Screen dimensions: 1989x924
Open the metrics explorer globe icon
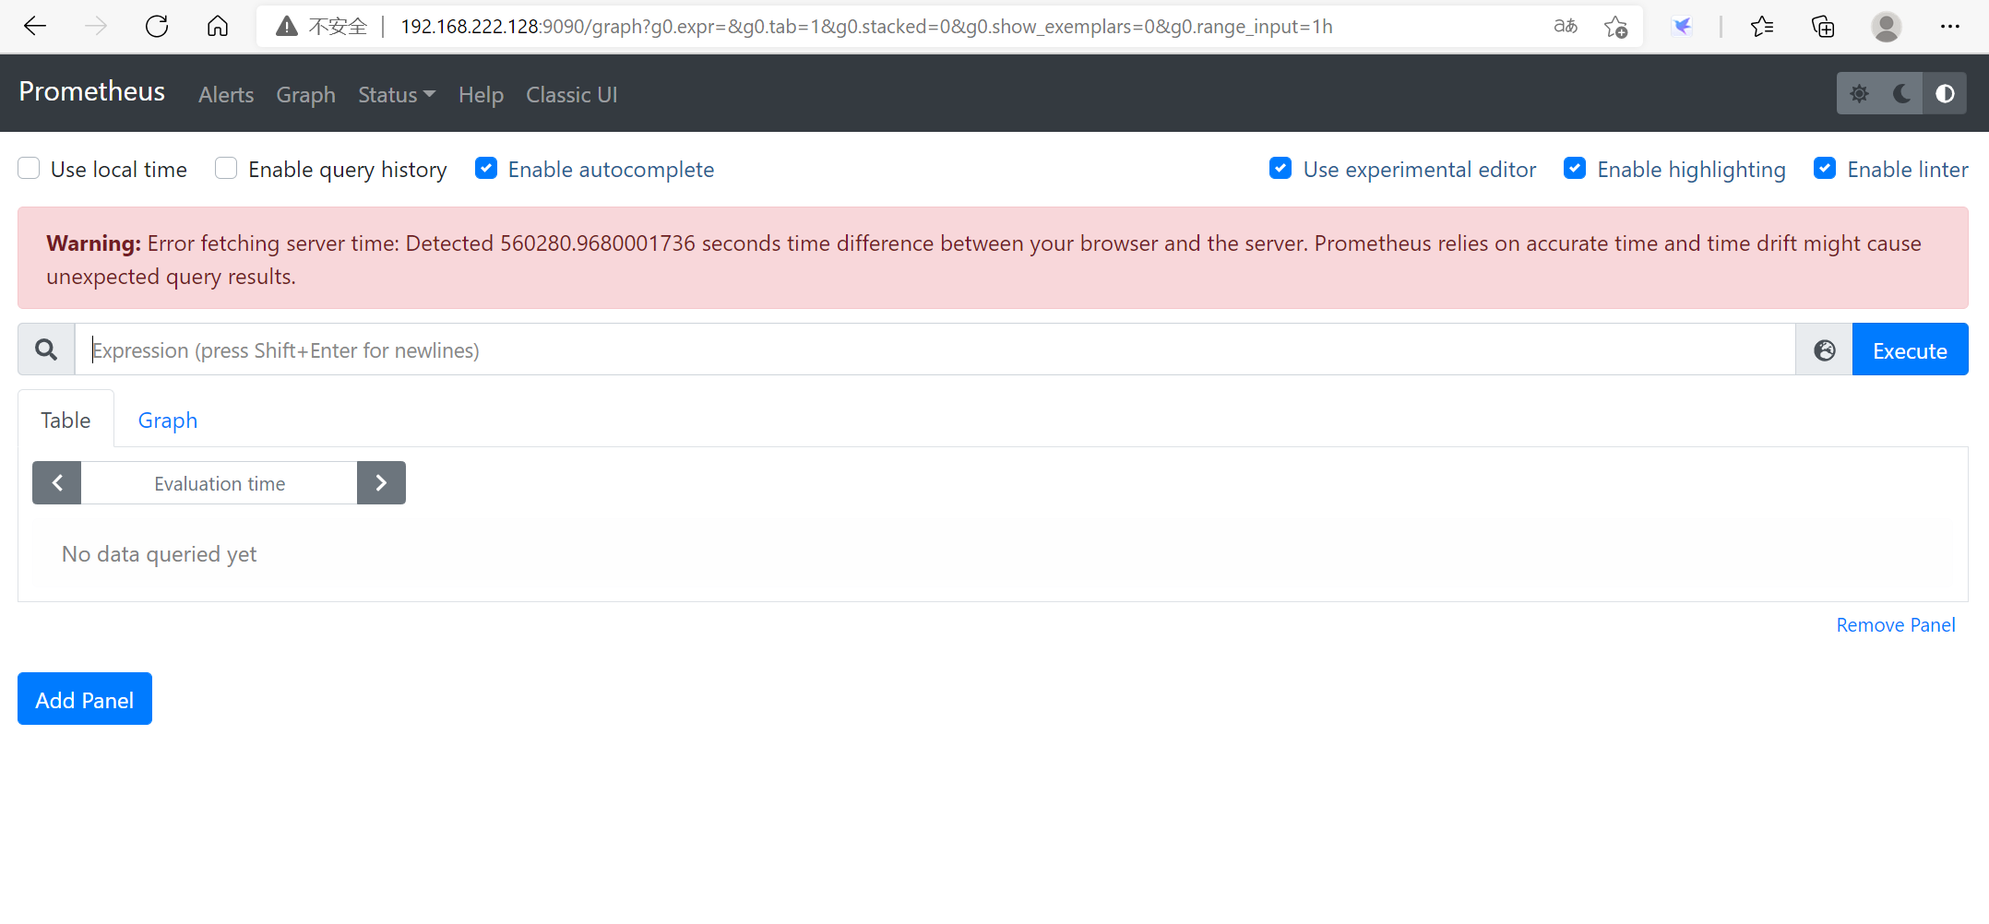click(x=1824, y=349)
